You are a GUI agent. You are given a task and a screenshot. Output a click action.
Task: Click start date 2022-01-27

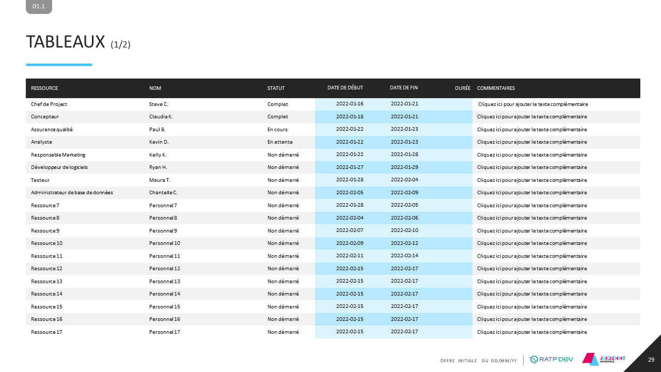click(350, 167)
